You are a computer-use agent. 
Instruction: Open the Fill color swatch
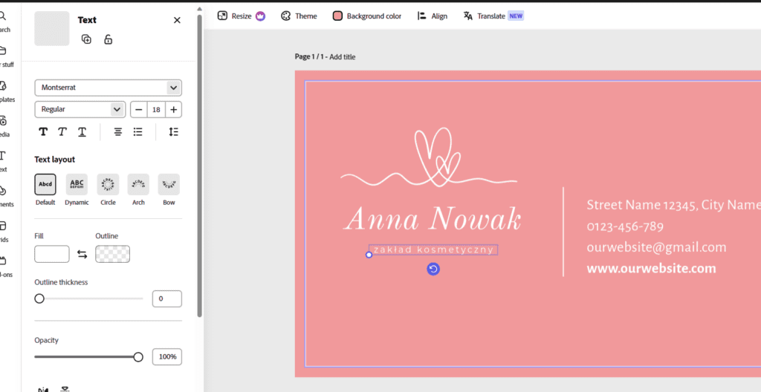pos(52,254)
